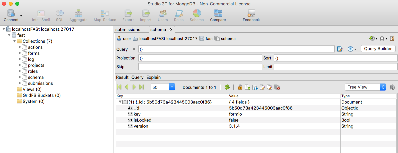Switch to the submissions tab

[128, 29]
